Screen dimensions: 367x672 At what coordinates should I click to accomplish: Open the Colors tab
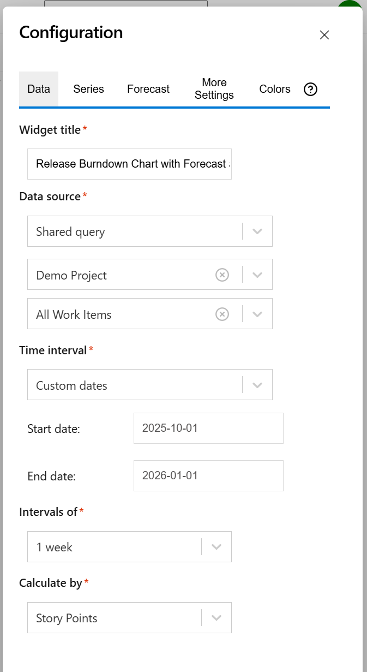point(274,89)
